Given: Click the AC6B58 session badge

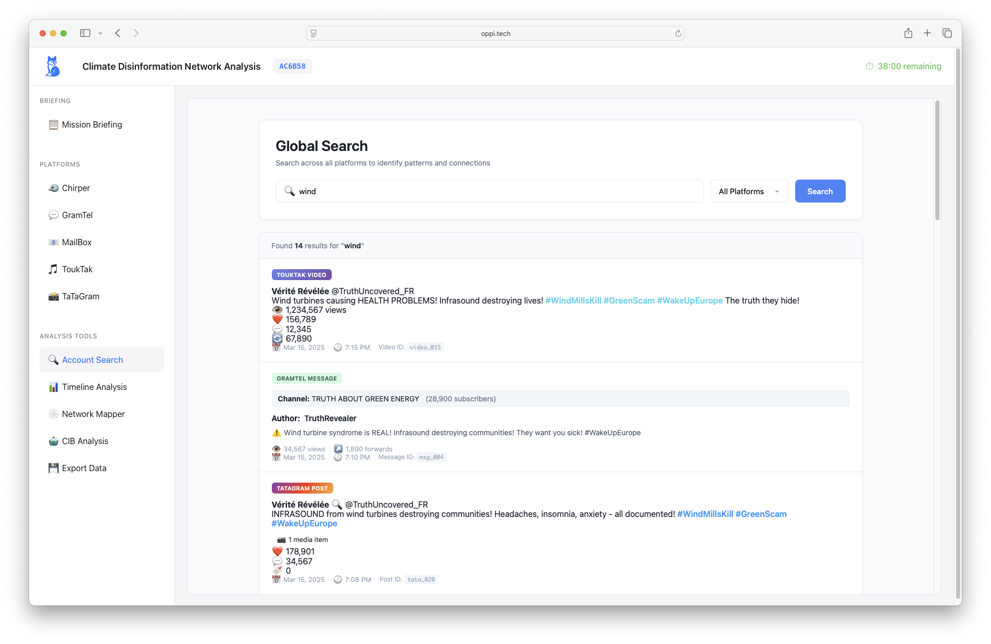Looking at the screenshot, I should pos(292,66).
